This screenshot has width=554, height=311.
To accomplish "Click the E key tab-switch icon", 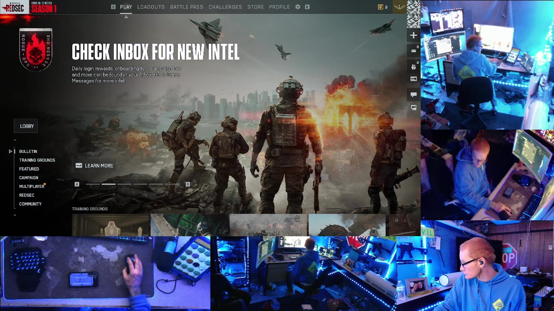I will [307, 7].
